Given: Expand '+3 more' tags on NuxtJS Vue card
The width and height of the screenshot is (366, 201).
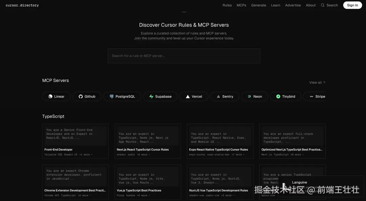Looking at the screenshot, I should [227, 195].
